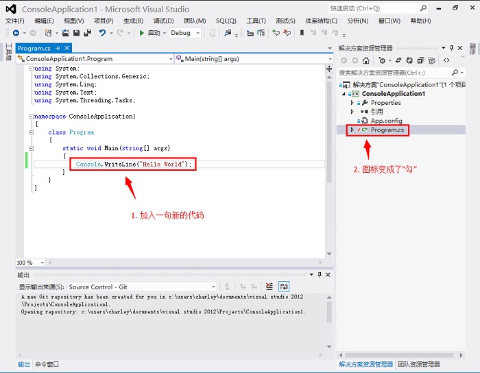The width and height of the screenshot is (480, 373).
Task: Click the Save All icon
Action: tap(88, 33)
